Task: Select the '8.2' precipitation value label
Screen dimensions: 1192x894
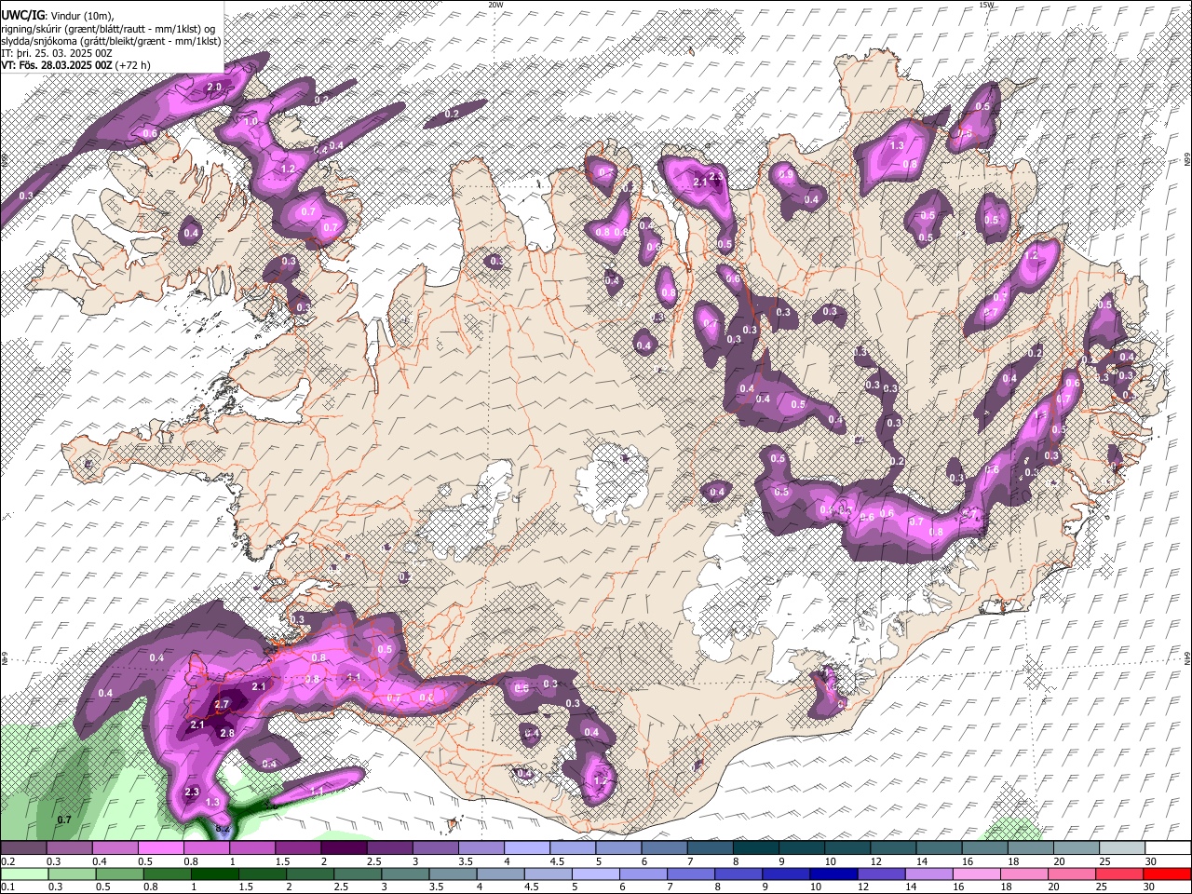Action: coord(223,828)
